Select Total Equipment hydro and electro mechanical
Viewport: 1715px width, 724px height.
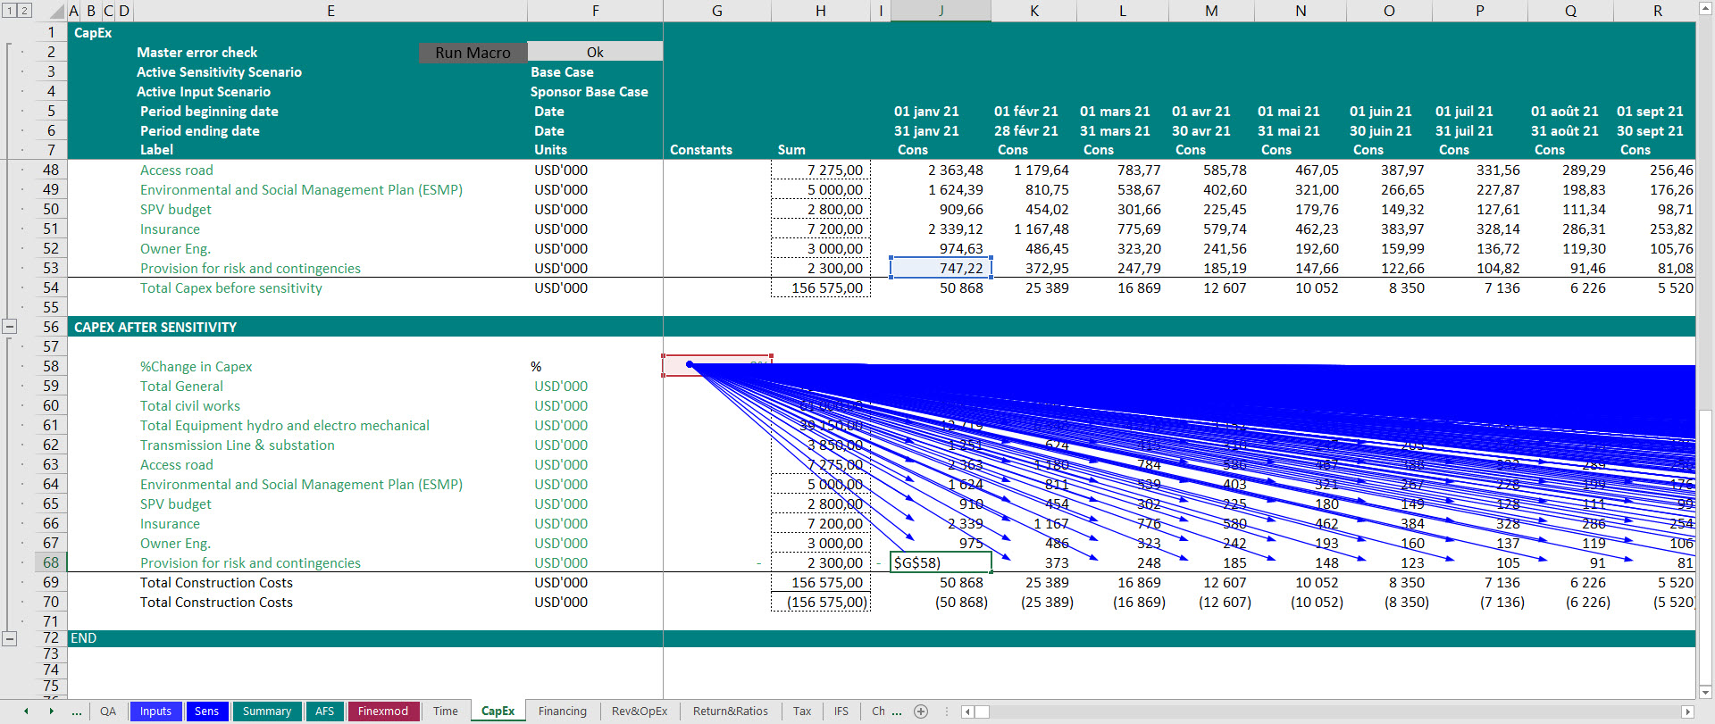point(284,425)
